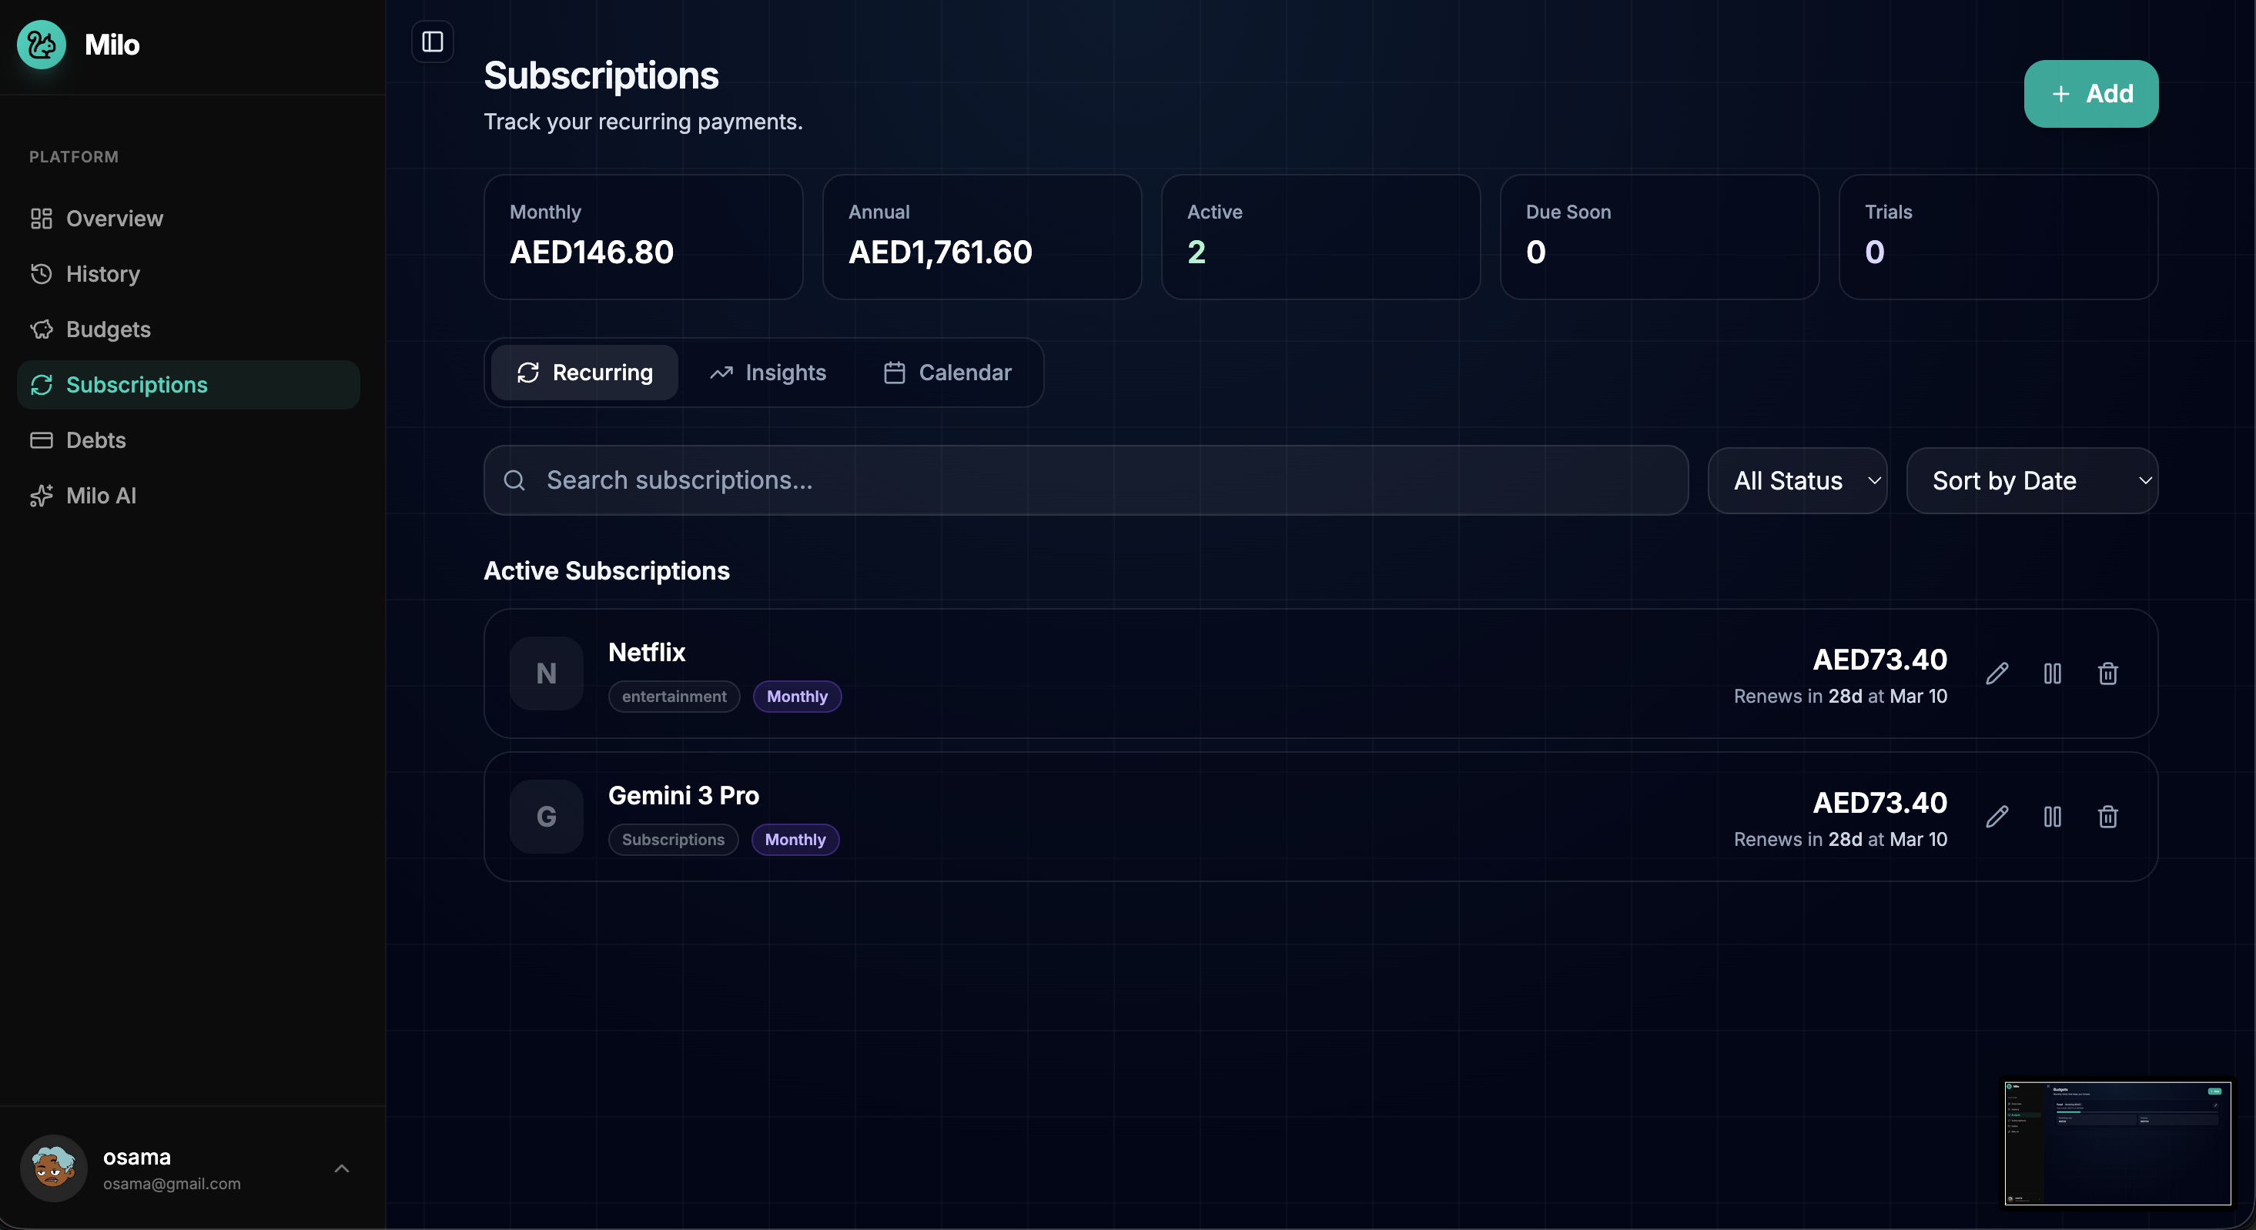The height and width of the screenshot is (1230, 2256).
Task: Click the edit pencil icon for Netflix
Action: (1997, 673)
